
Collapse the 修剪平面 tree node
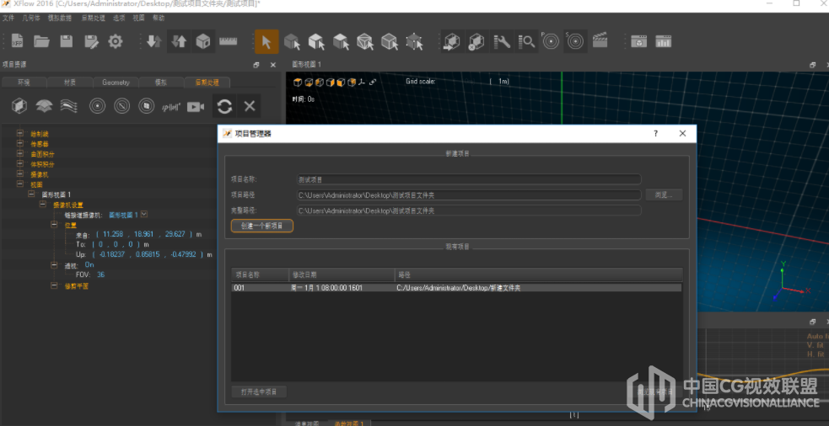point(54,285)
